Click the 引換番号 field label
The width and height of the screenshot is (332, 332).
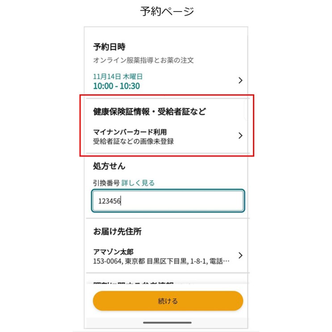(x=106, y=182)
